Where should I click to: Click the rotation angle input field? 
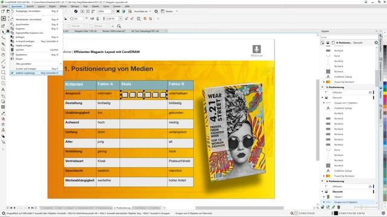[x=78, y=19]
